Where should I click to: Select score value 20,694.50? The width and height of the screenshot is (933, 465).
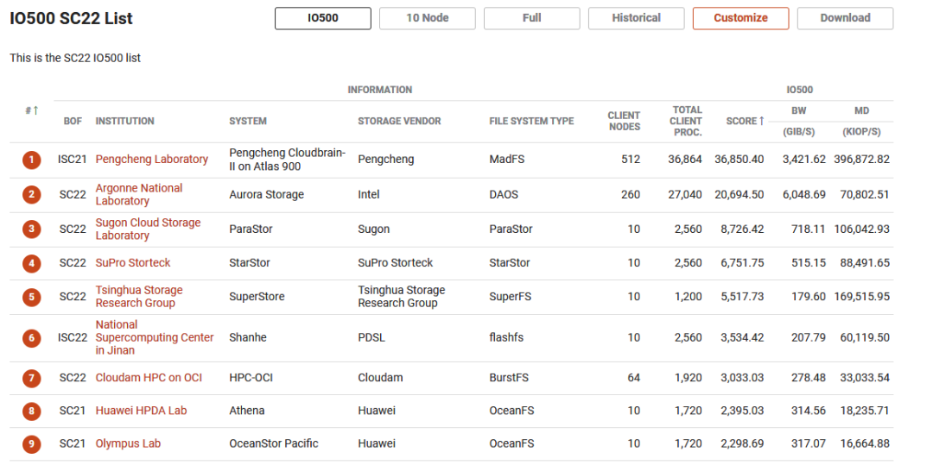739,195
